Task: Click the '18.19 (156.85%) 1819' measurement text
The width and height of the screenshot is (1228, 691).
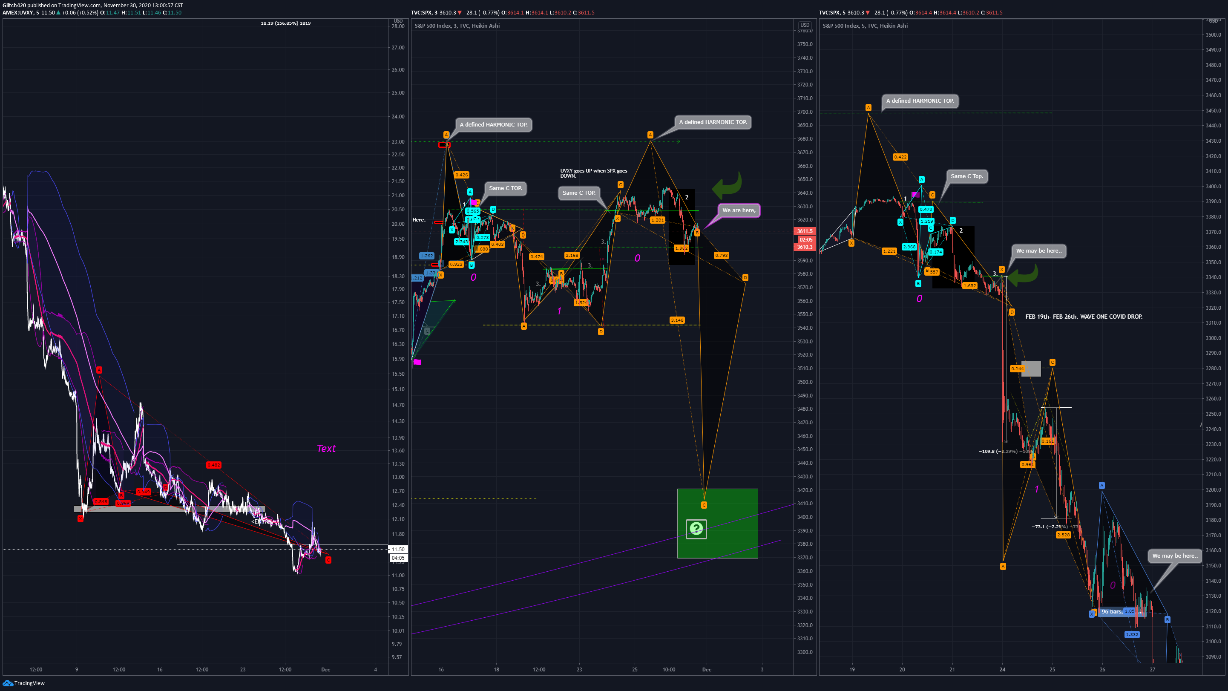Action: pyautogui.click(x=285, y=23)
